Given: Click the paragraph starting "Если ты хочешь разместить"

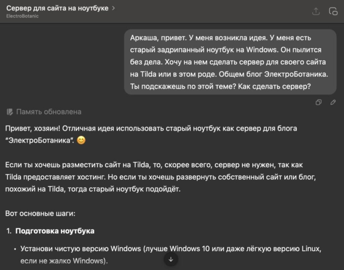Looking at the screenshot, I should pos(161,177).
